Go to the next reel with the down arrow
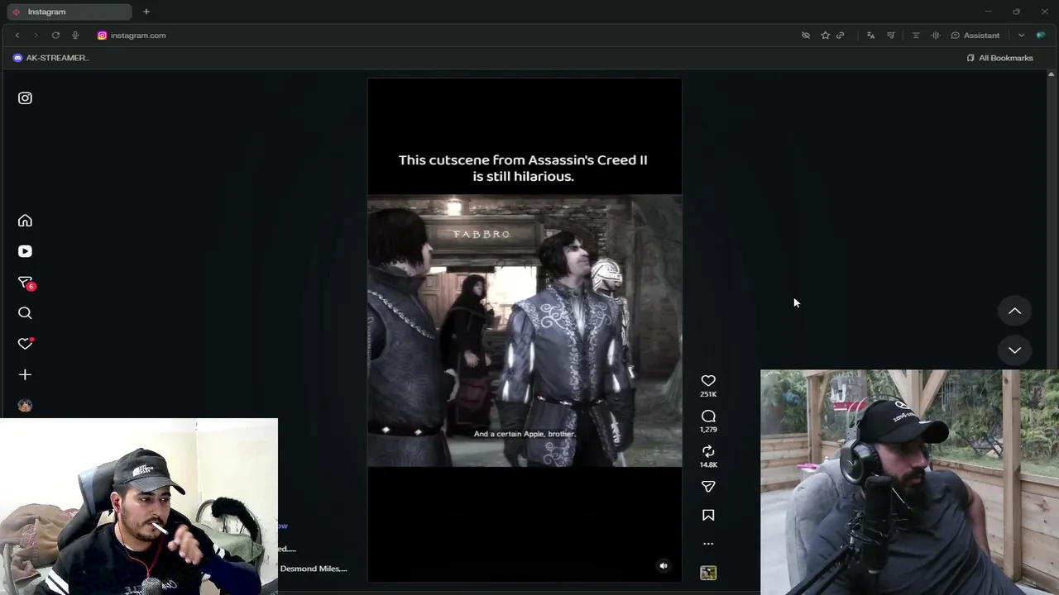The height and width of the screenshot is (595, 1059). [x=1014, y=350]
